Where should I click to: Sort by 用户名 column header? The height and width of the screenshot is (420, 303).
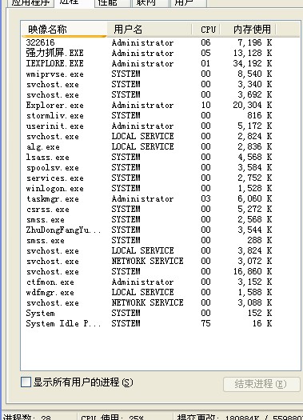(150, 29)
